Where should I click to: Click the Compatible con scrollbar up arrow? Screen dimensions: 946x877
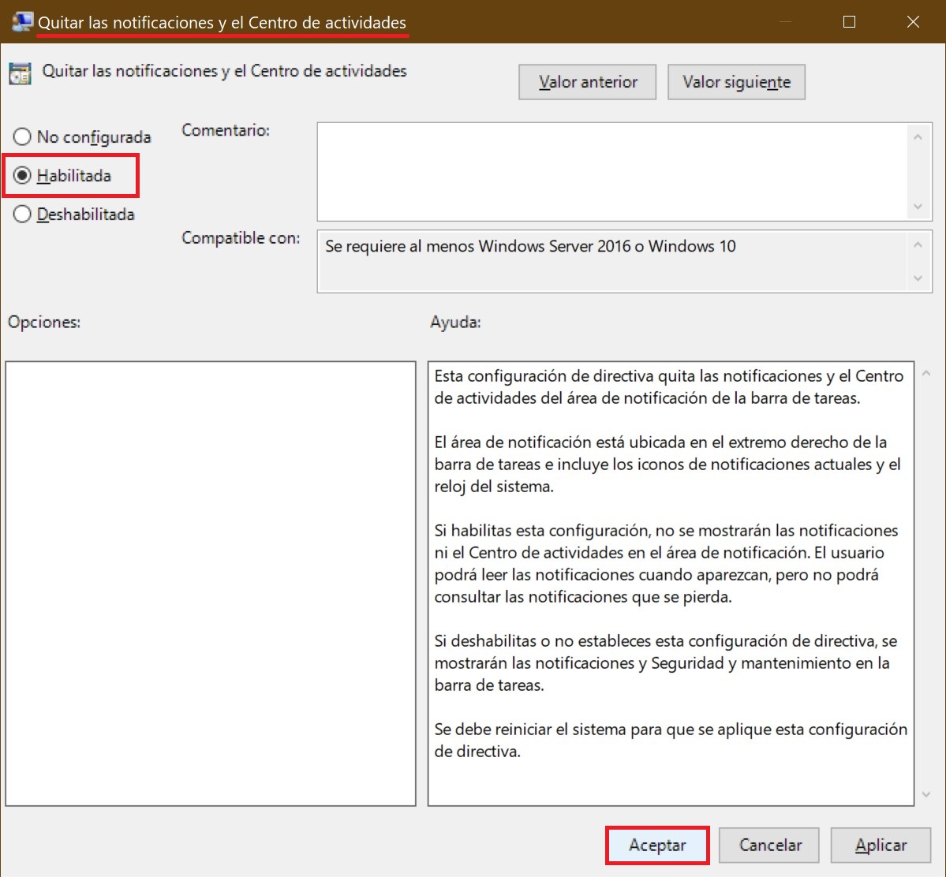coord(918,245)
